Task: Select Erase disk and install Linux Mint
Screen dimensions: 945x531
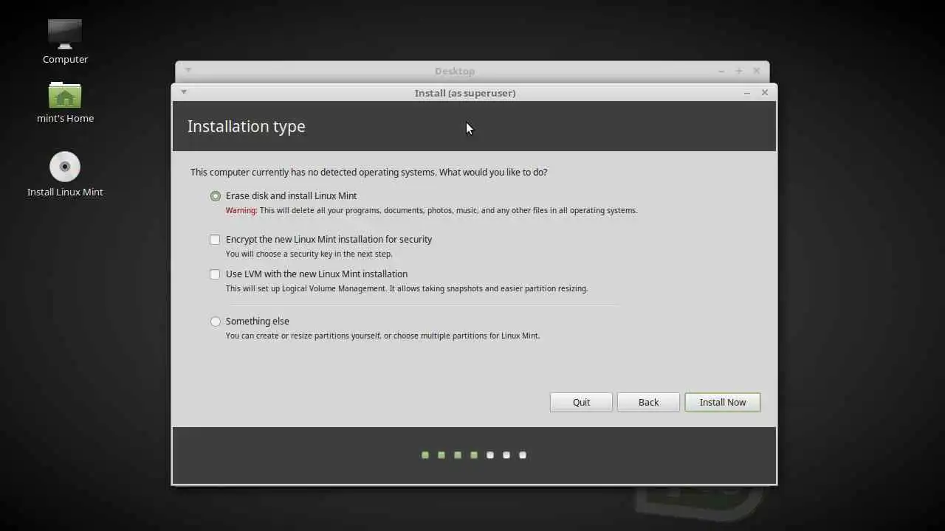Action: (x=215, y=196)
